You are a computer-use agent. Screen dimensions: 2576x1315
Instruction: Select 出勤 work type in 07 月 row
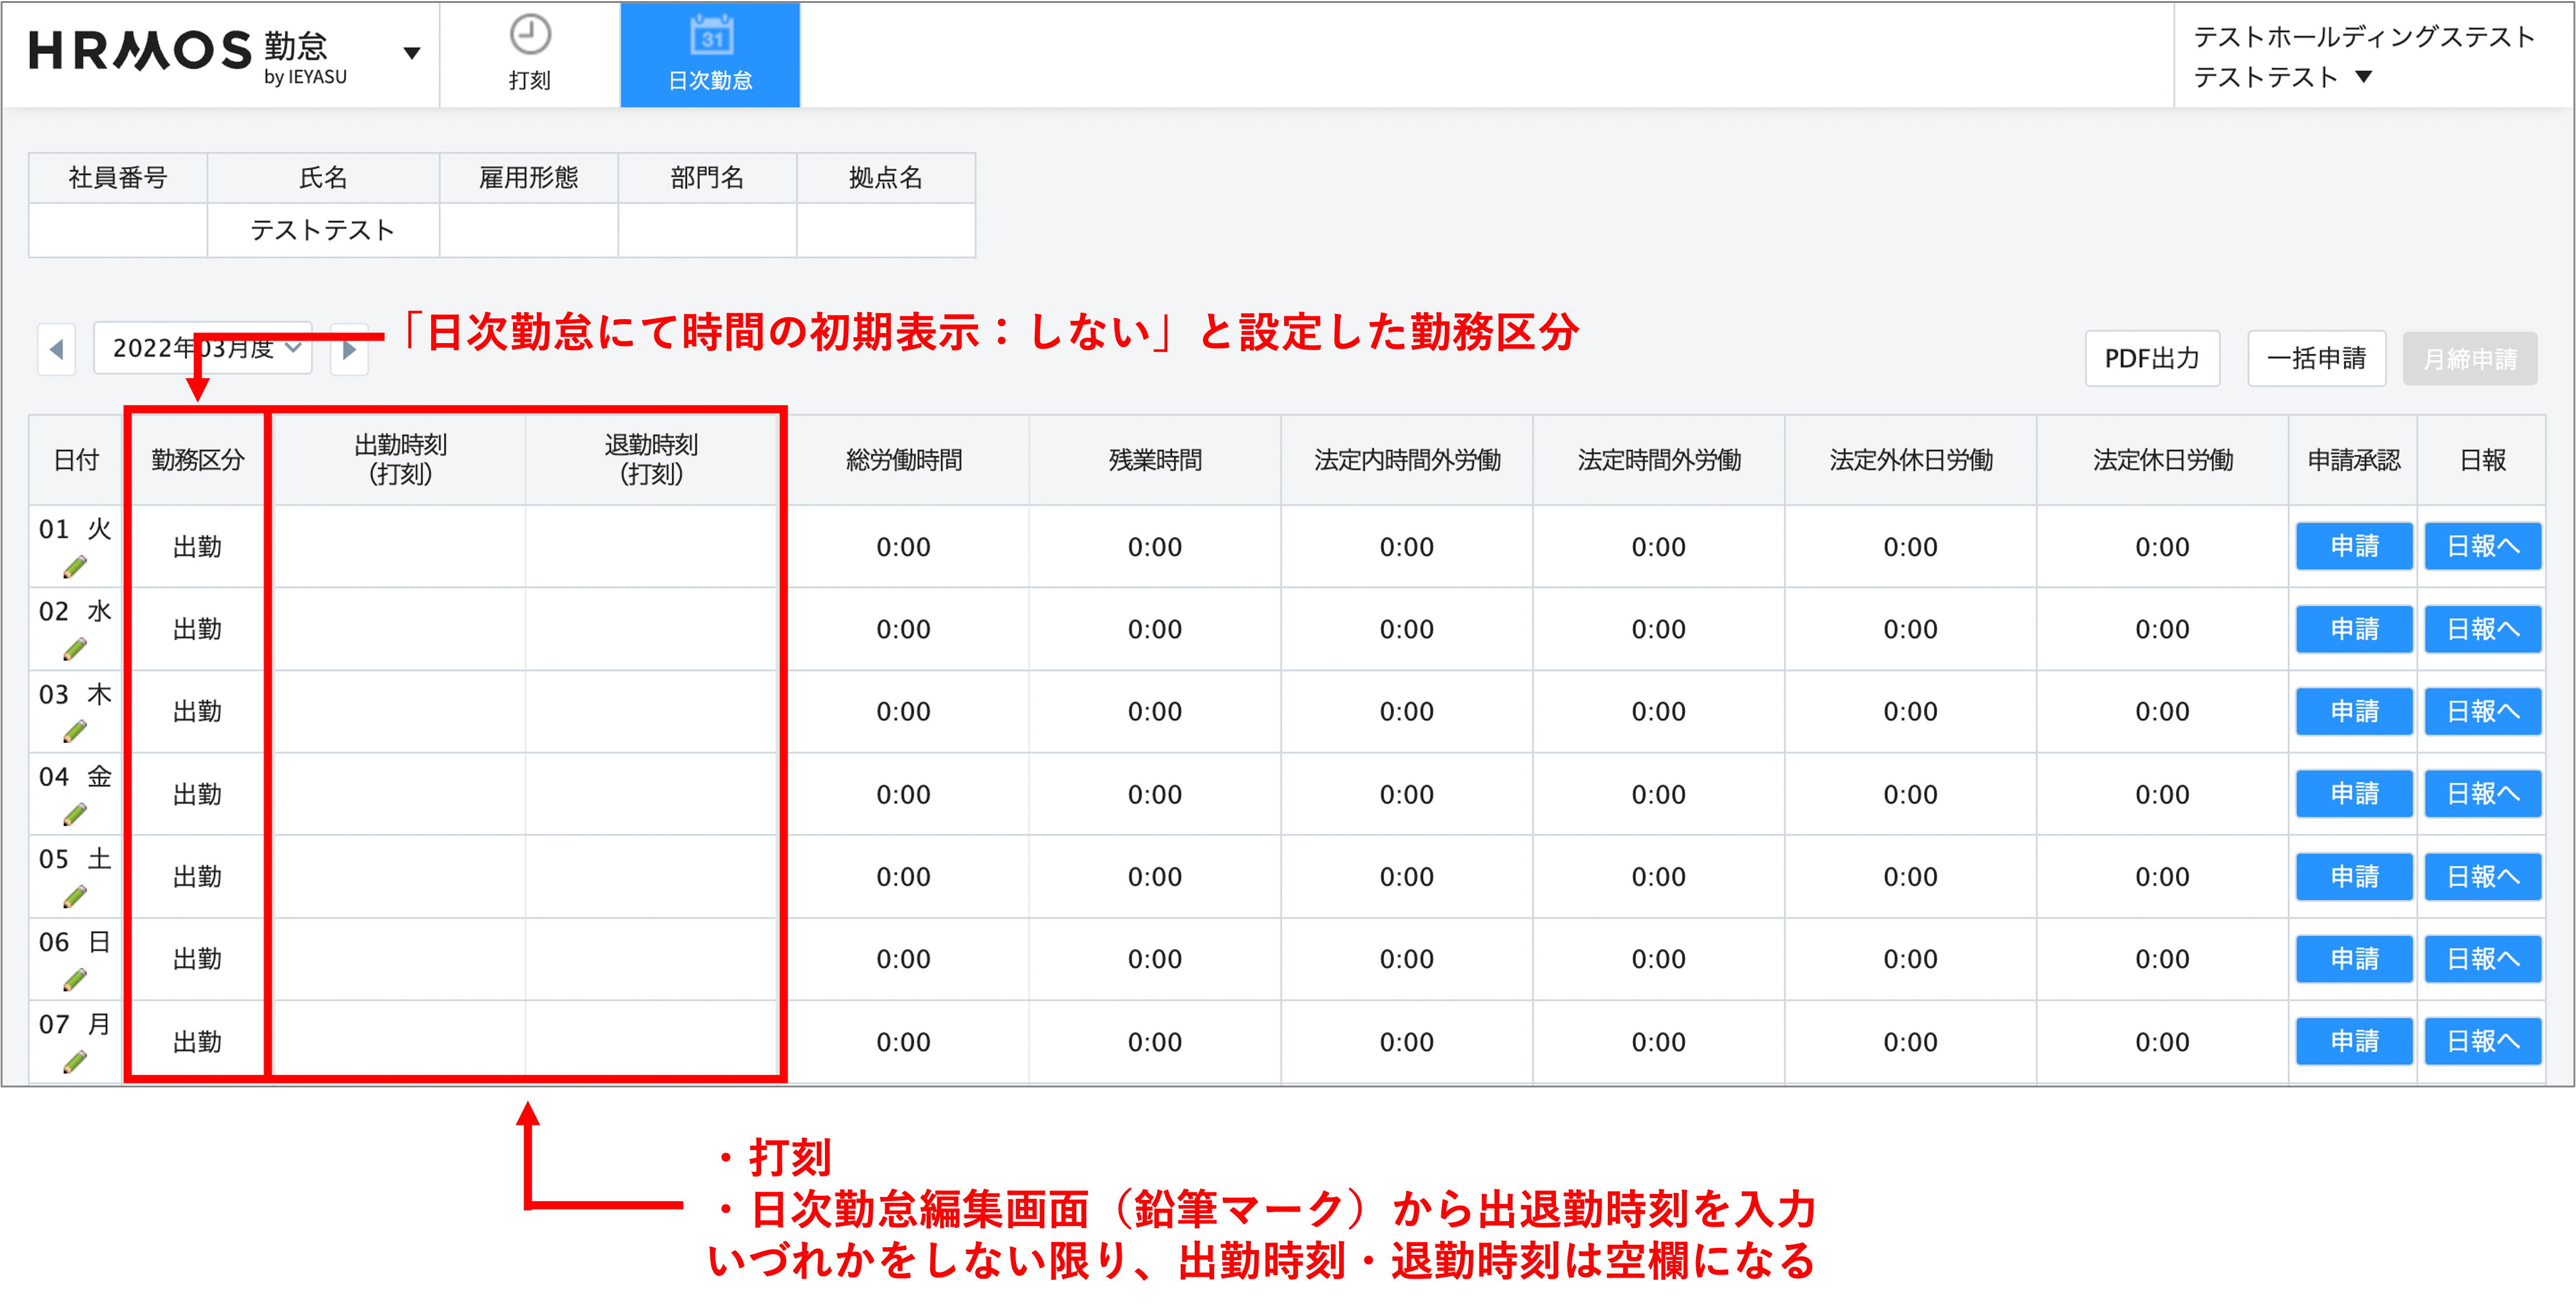tap(198, 1041)
